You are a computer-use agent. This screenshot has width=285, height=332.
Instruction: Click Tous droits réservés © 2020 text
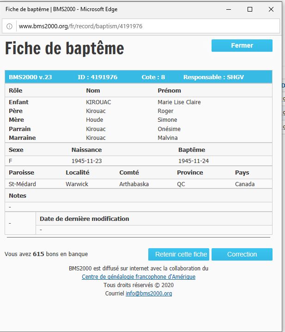[x=139, y=285]
